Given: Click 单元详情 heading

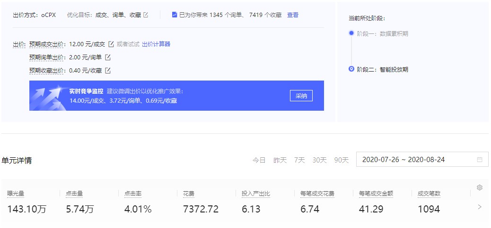Looking at the screenshot, I should pyautogui.click(x=17, y=161).
